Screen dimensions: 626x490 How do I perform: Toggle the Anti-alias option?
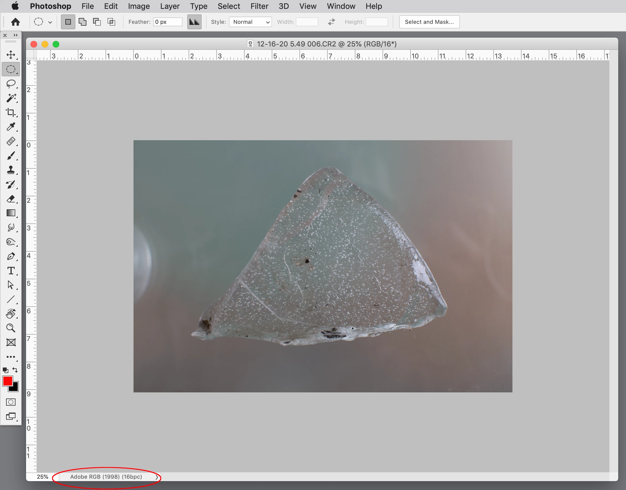point(194,22)
